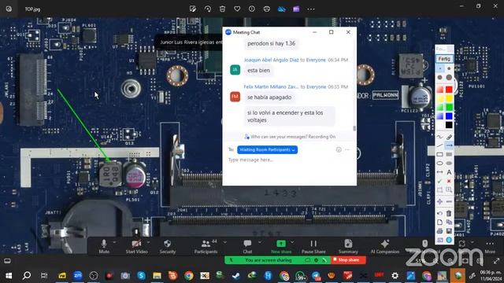Click the favorite heart icon in Photos toolbar
The image size is (504, 283).
tap(237, 9)
